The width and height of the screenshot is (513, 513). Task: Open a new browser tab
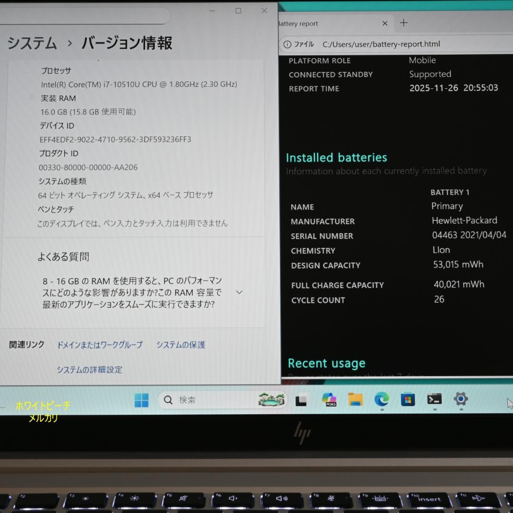click(403, 23)
